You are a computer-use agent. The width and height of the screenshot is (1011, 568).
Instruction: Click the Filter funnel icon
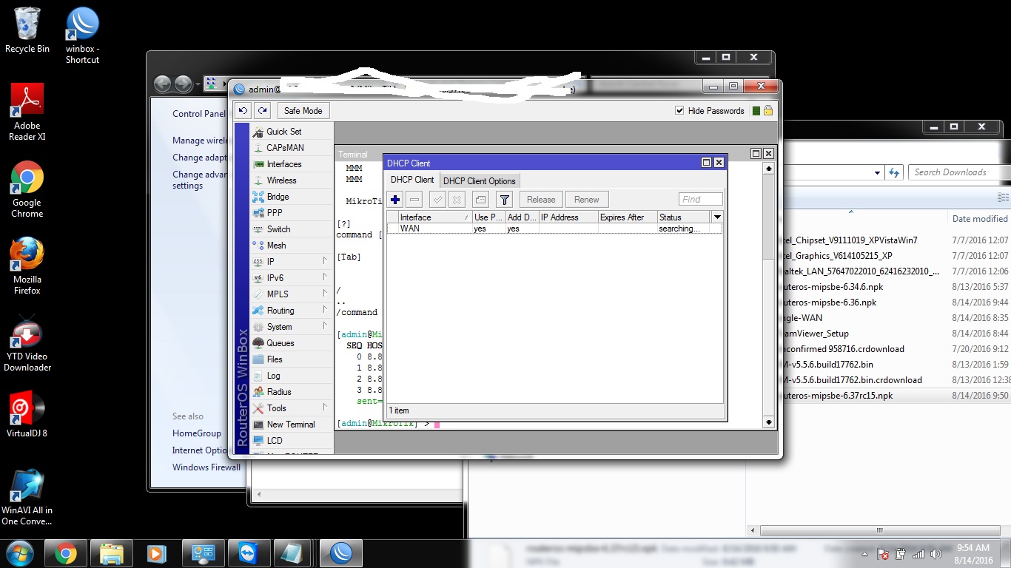point(504,200)
